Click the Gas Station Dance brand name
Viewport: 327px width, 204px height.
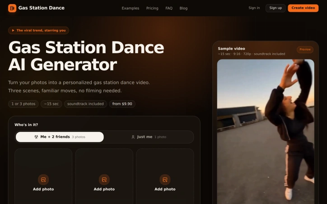41,8
